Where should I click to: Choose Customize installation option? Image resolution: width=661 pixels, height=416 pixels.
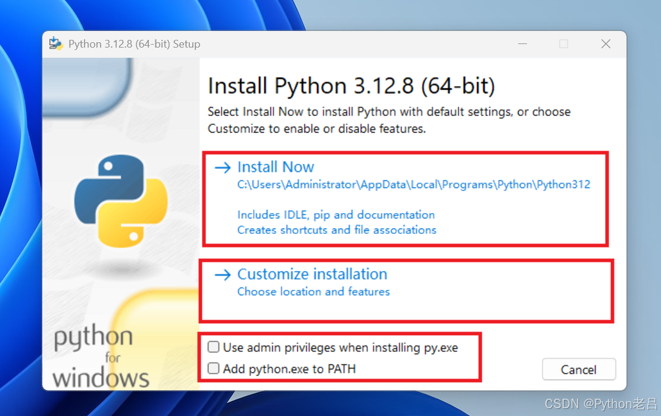tap(312, 274)
